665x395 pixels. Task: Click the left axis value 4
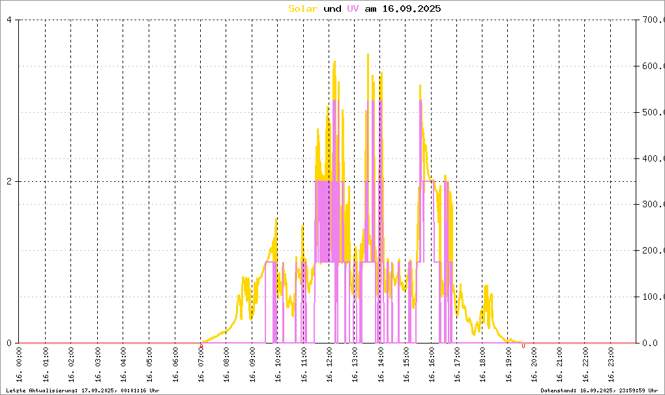tap(9, 20)
